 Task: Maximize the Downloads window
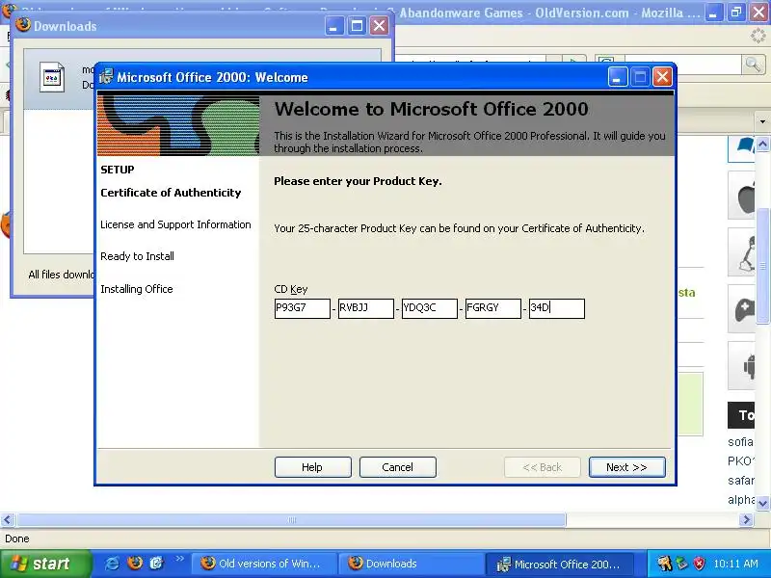click(357, 26)
